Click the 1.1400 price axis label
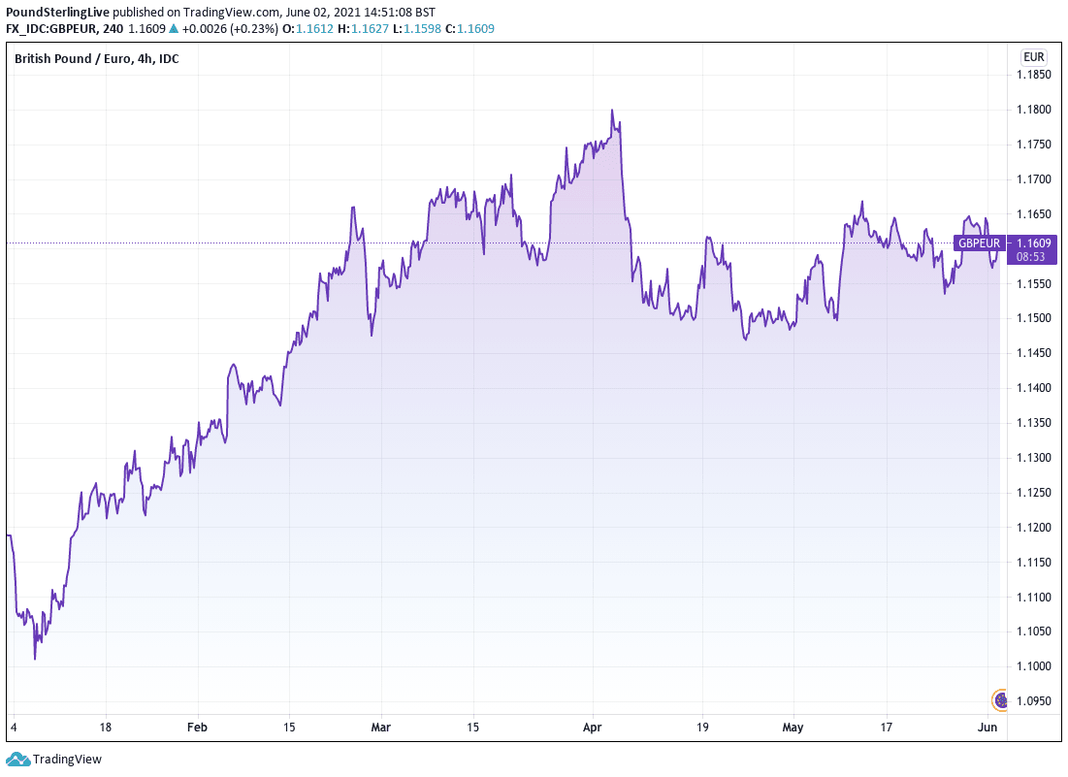The image size is (1068, 777). click(1033, 387)
